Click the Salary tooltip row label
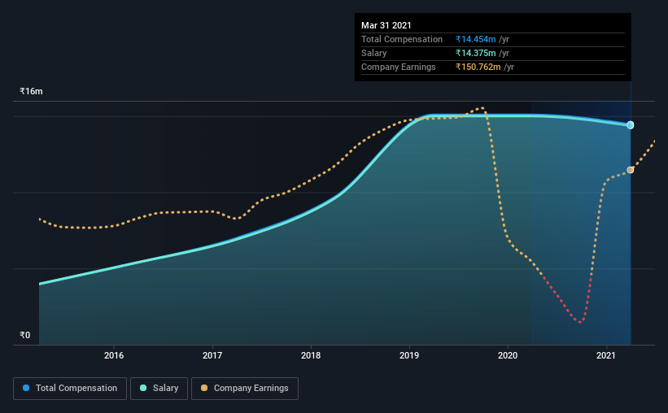 click(x=374, y=53)
